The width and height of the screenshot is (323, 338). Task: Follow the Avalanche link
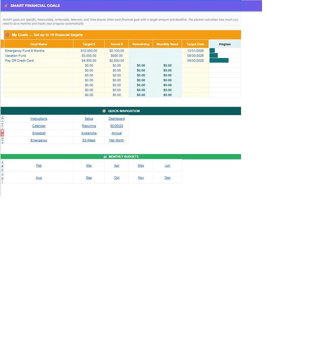tap(89, 133)
